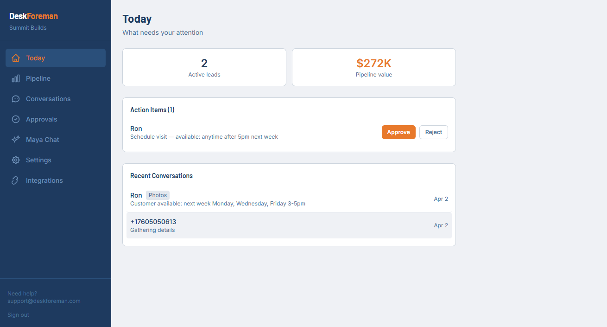
Task: Click the support@deskforeman.com email link
Action: point(44,301)
